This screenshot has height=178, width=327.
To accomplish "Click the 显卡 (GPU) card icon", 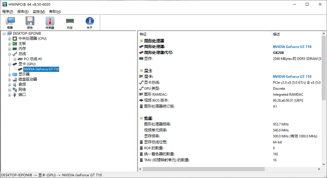I will coord(15,64).
